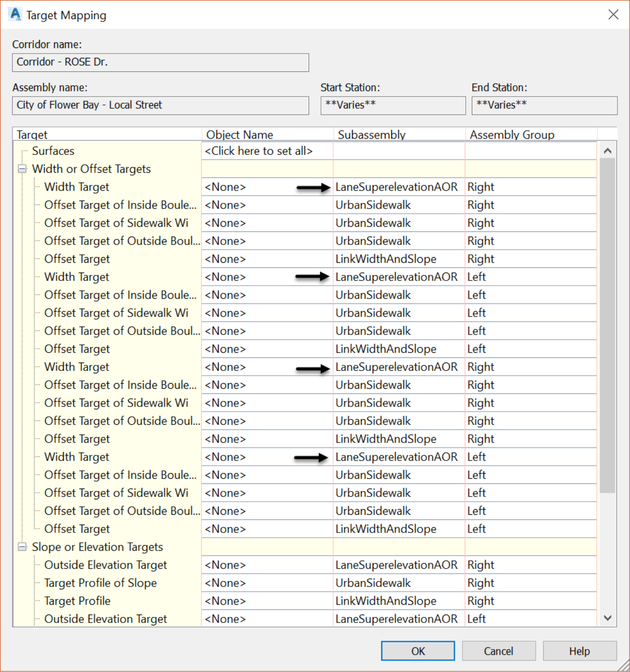Image resolution: width=630 pixels, height=672 pixels.
Task: Select the Width or Offset Targets label
Action: [x=91, y=169]
